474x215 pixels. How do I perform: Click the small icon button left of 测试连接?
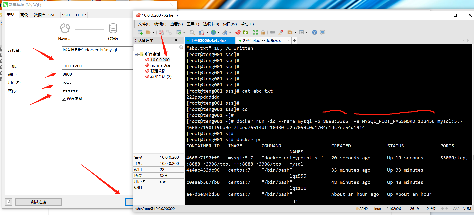(9, 202)
